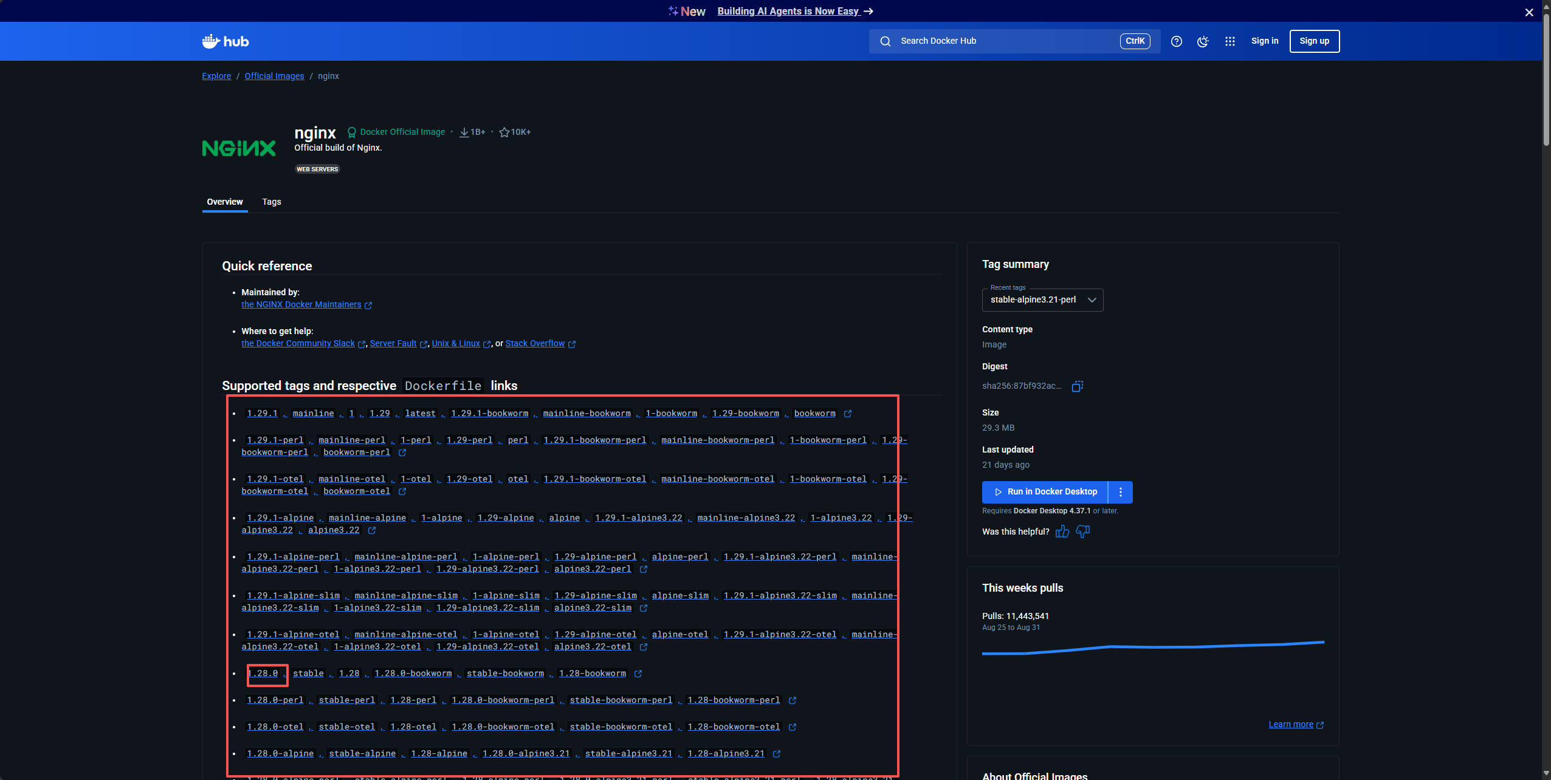Click the search magnifier icon
The width and height of the screenshot is (1551, 780).
886,41
